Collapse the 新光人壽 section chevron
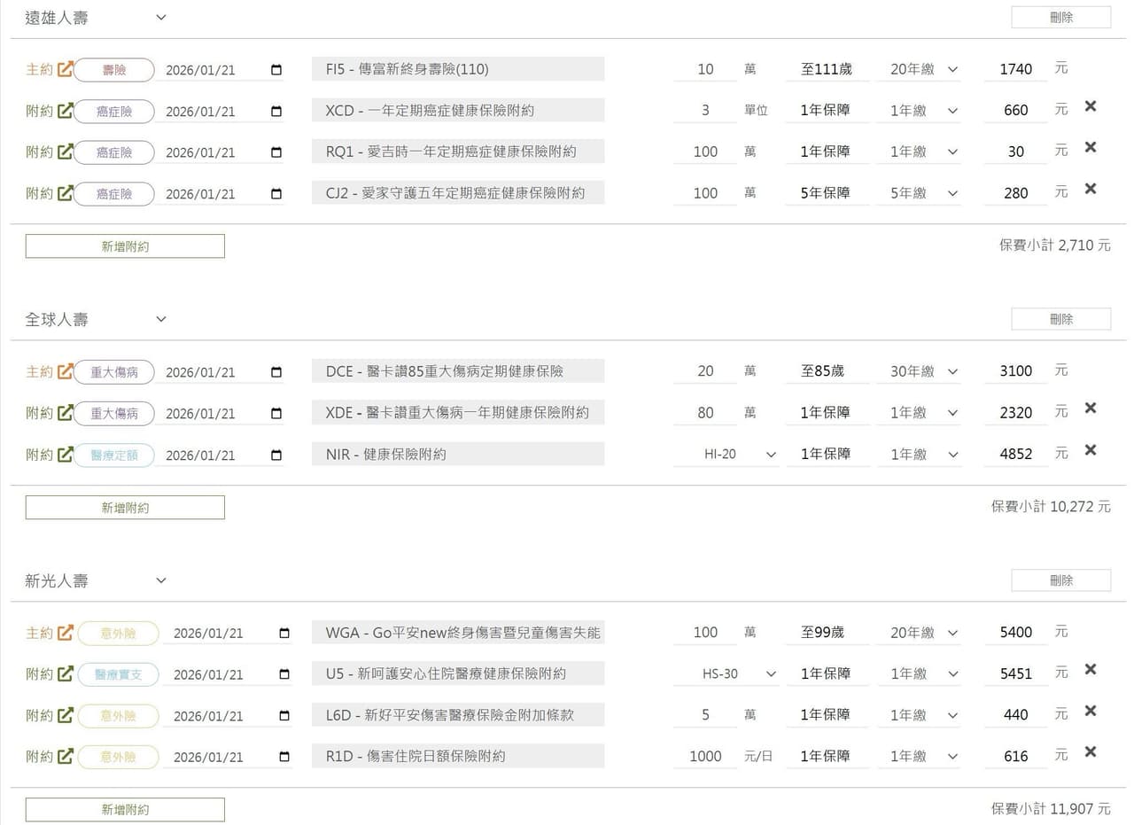Image resolution: width=1134 pixels, height=825 pixels. (160, 580)
